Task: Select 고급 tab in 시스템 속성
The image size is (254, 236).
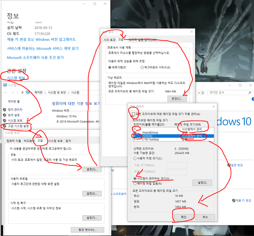Action: [40, 140]
